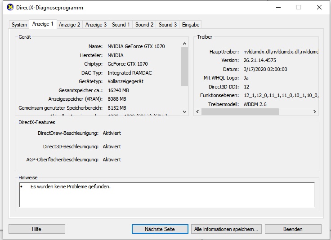This screenshot has height=240, width=331.
Task: Switch to the System tab
Action: point(19,25)
